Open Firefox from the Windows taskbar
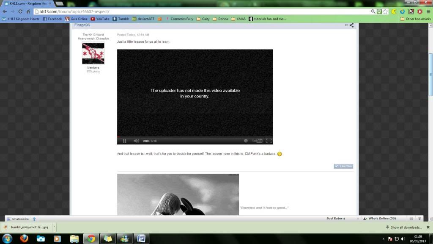The height and width of the screenshot is (244, 433). (x=23, y=238)
